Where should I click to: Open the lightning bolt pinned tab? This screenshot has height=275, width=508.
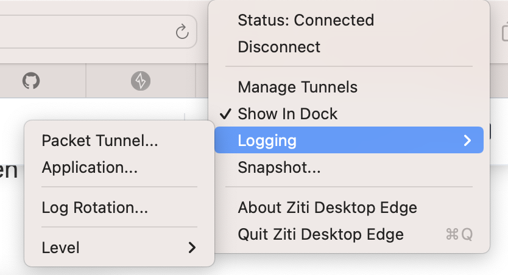click(141, 80)
